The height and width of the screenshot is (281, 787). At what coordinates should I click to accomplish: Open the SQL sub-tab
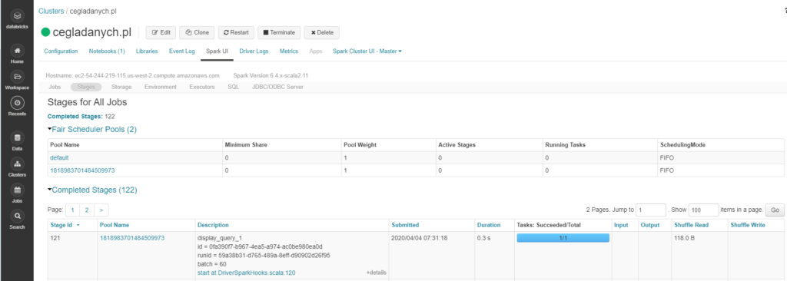(234, 87)
